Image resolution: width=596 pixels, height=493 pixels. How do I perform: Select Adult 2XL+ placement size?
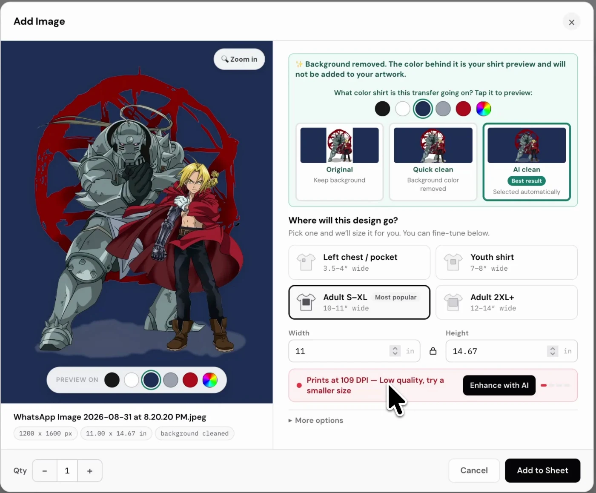point(507,302)
